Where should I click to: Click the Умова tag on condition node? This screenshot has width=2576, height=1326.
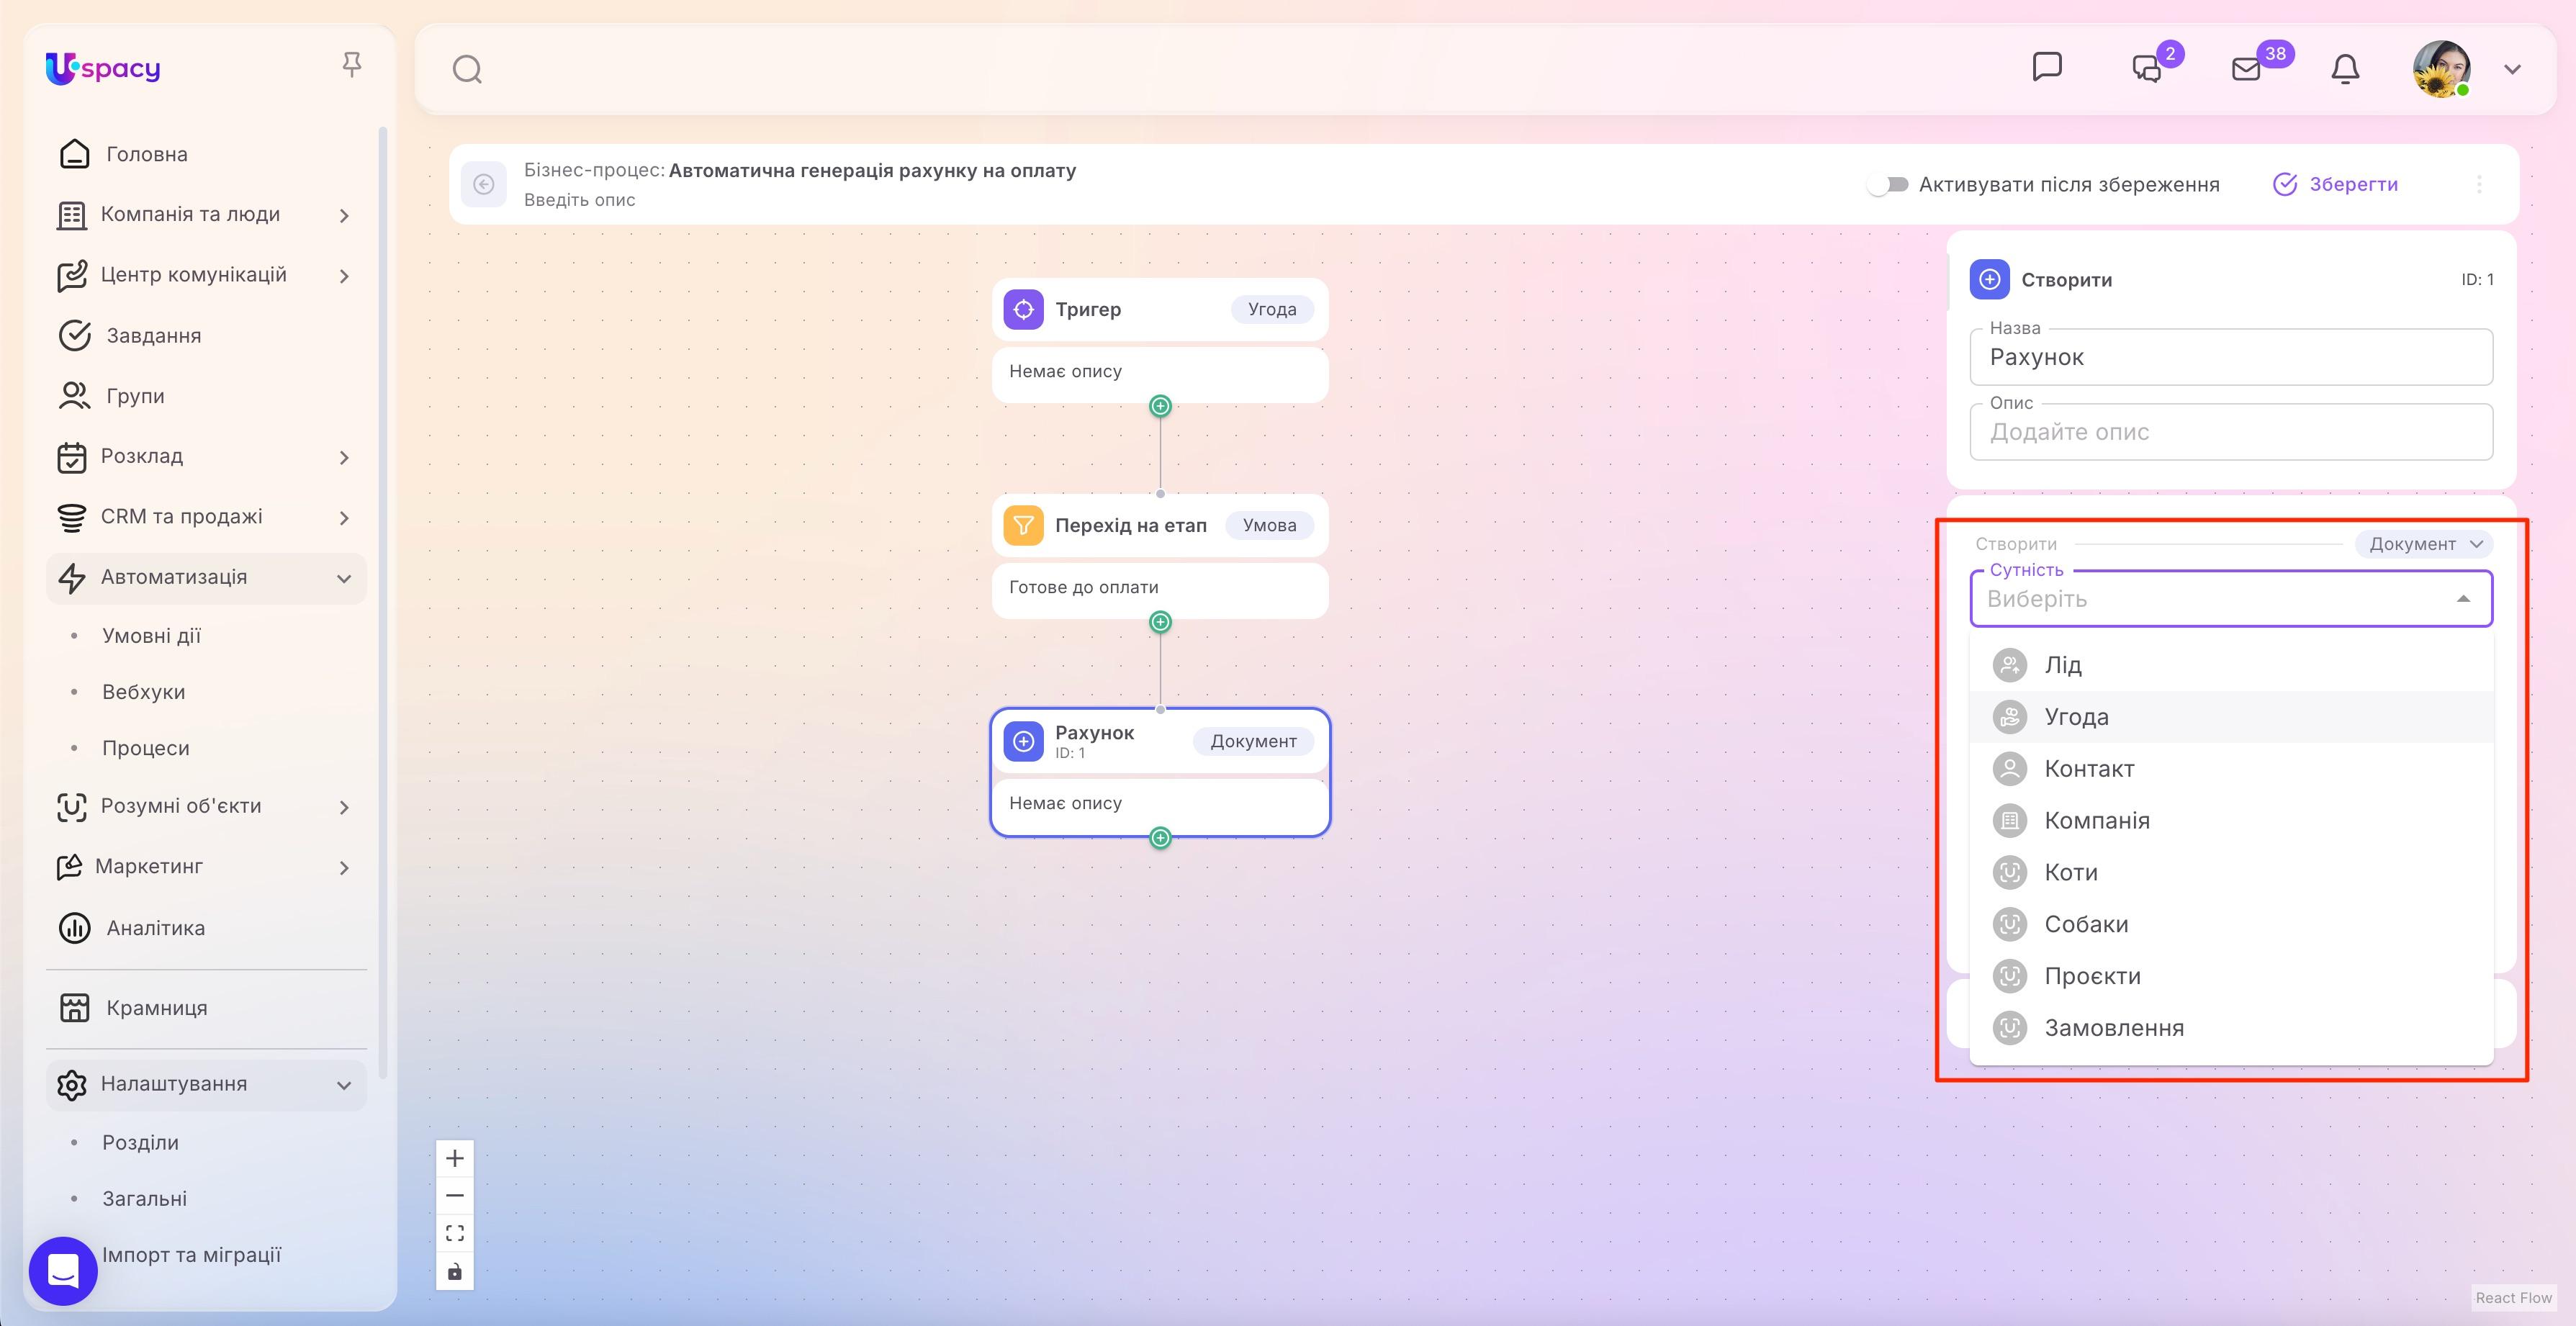[1269, 525]
